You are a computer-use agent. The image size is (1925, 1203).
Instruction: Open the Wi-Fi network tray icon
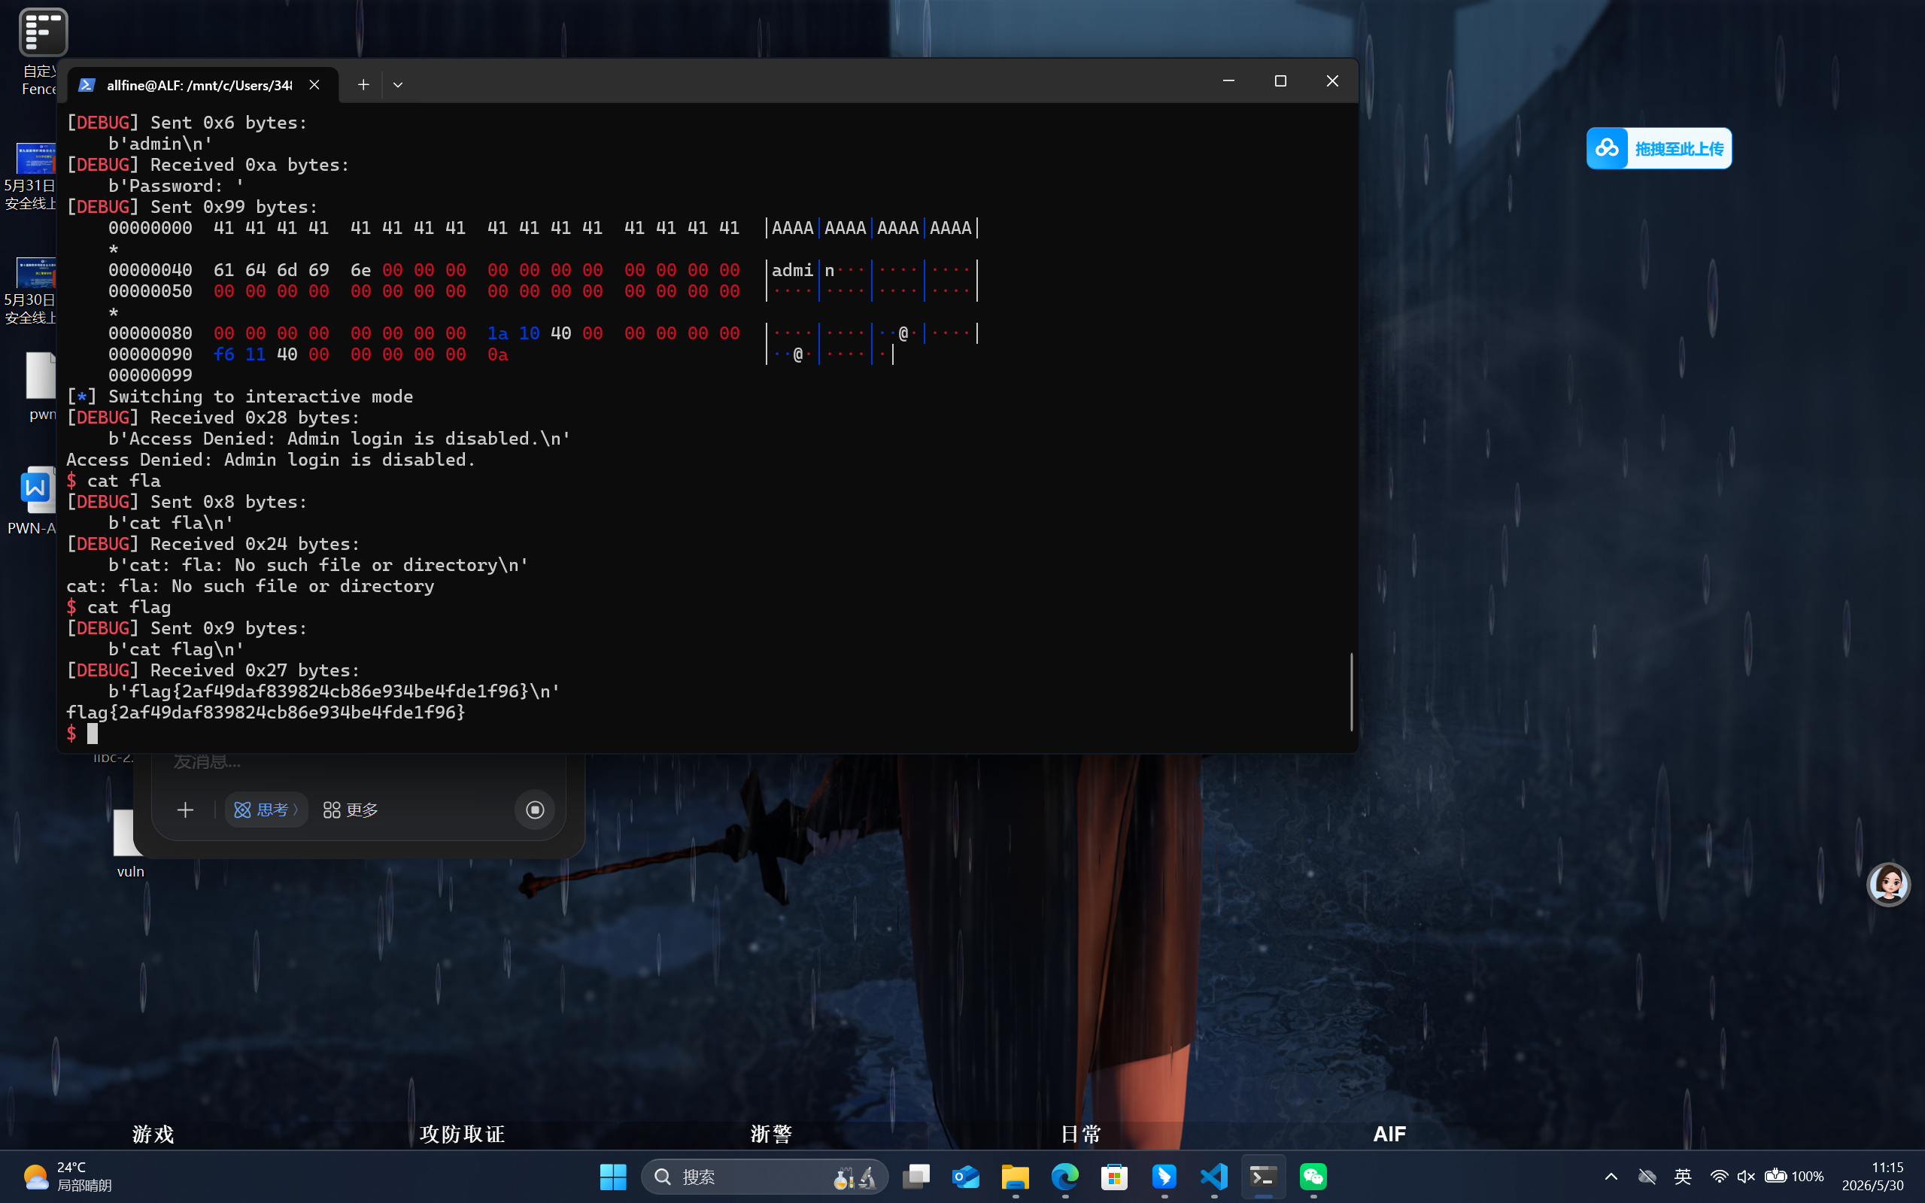[1719, 1177]
